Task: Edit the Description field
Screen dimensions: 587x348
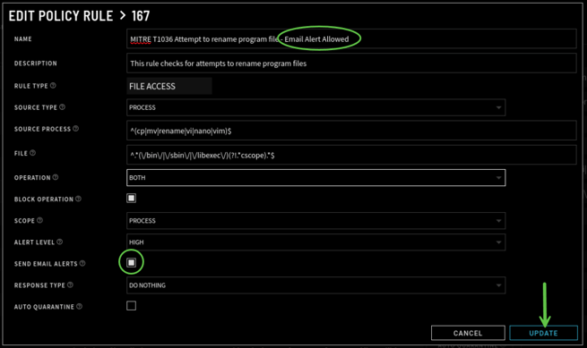Action: 351,64
